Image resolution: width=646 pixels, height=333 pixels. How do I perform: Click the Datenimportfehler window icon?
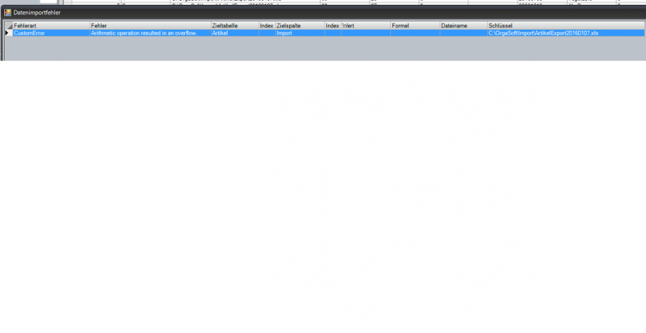coord(7,13)
